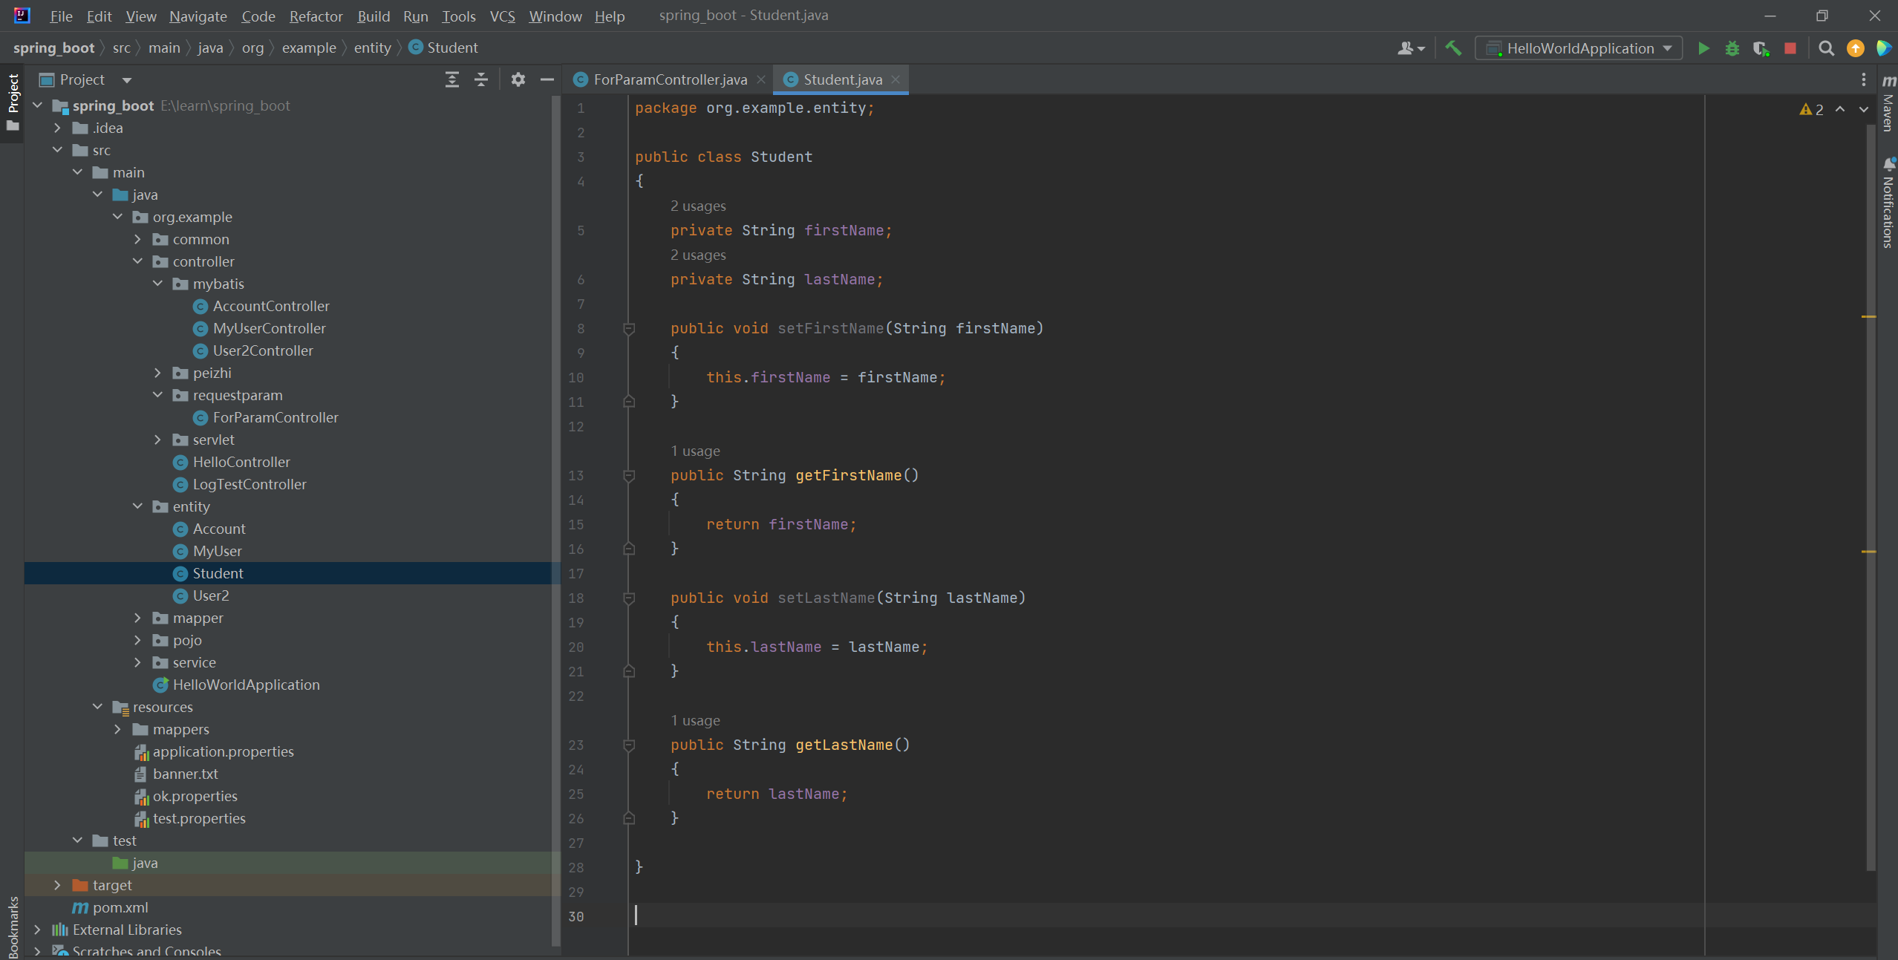Open the Refactor menu

click(316, 16)
